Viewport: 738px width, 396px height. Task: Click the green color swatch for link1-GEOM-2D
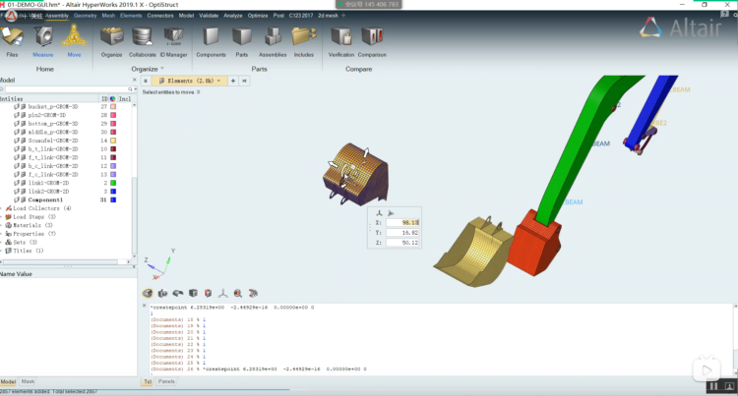[113, 183]
